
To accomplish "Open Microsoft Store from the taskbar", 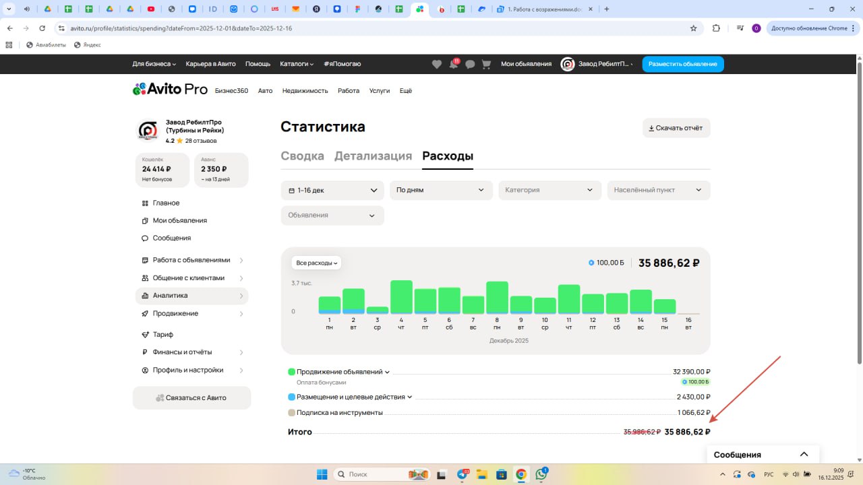I will point(502,474).
